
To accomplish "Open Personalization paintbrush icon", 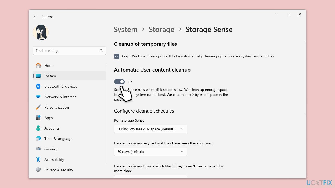I will coord(38,107).
